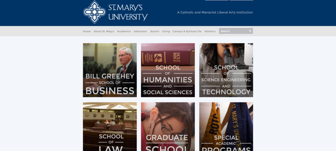The height and width of the screenshot is (151, 336).
Task: Click the Catholic and Marianist Liberal Arts tagline
Action: [215, 12]
